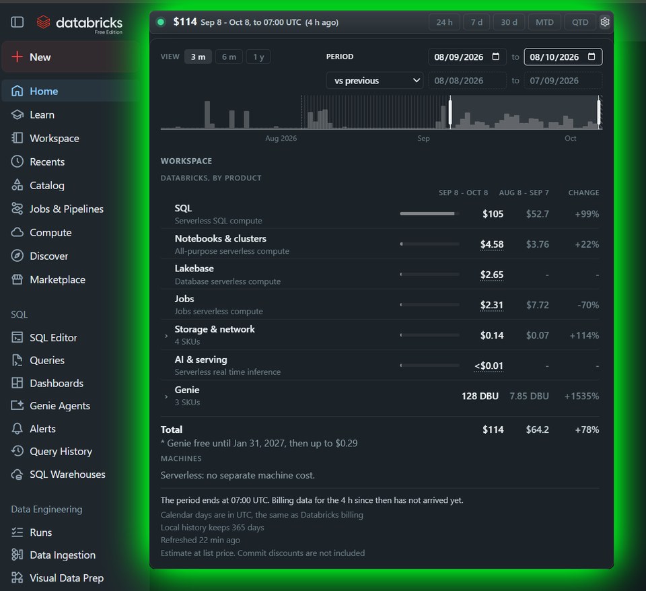
Task: Open the Home page icon
Action: pyautogui.click(x=17, y=91)
